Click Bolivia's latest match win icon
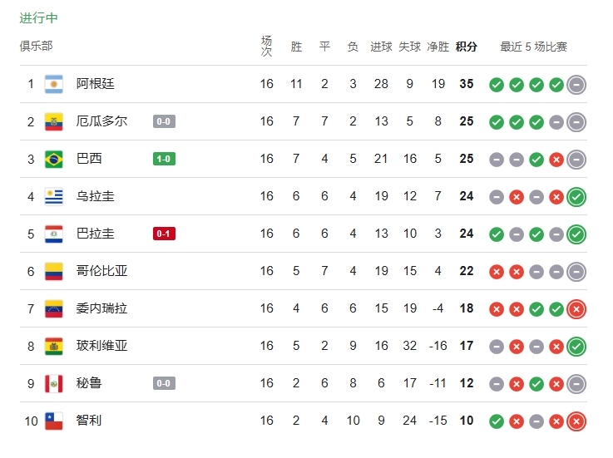The image size is (613, 458). coord(576,347)
